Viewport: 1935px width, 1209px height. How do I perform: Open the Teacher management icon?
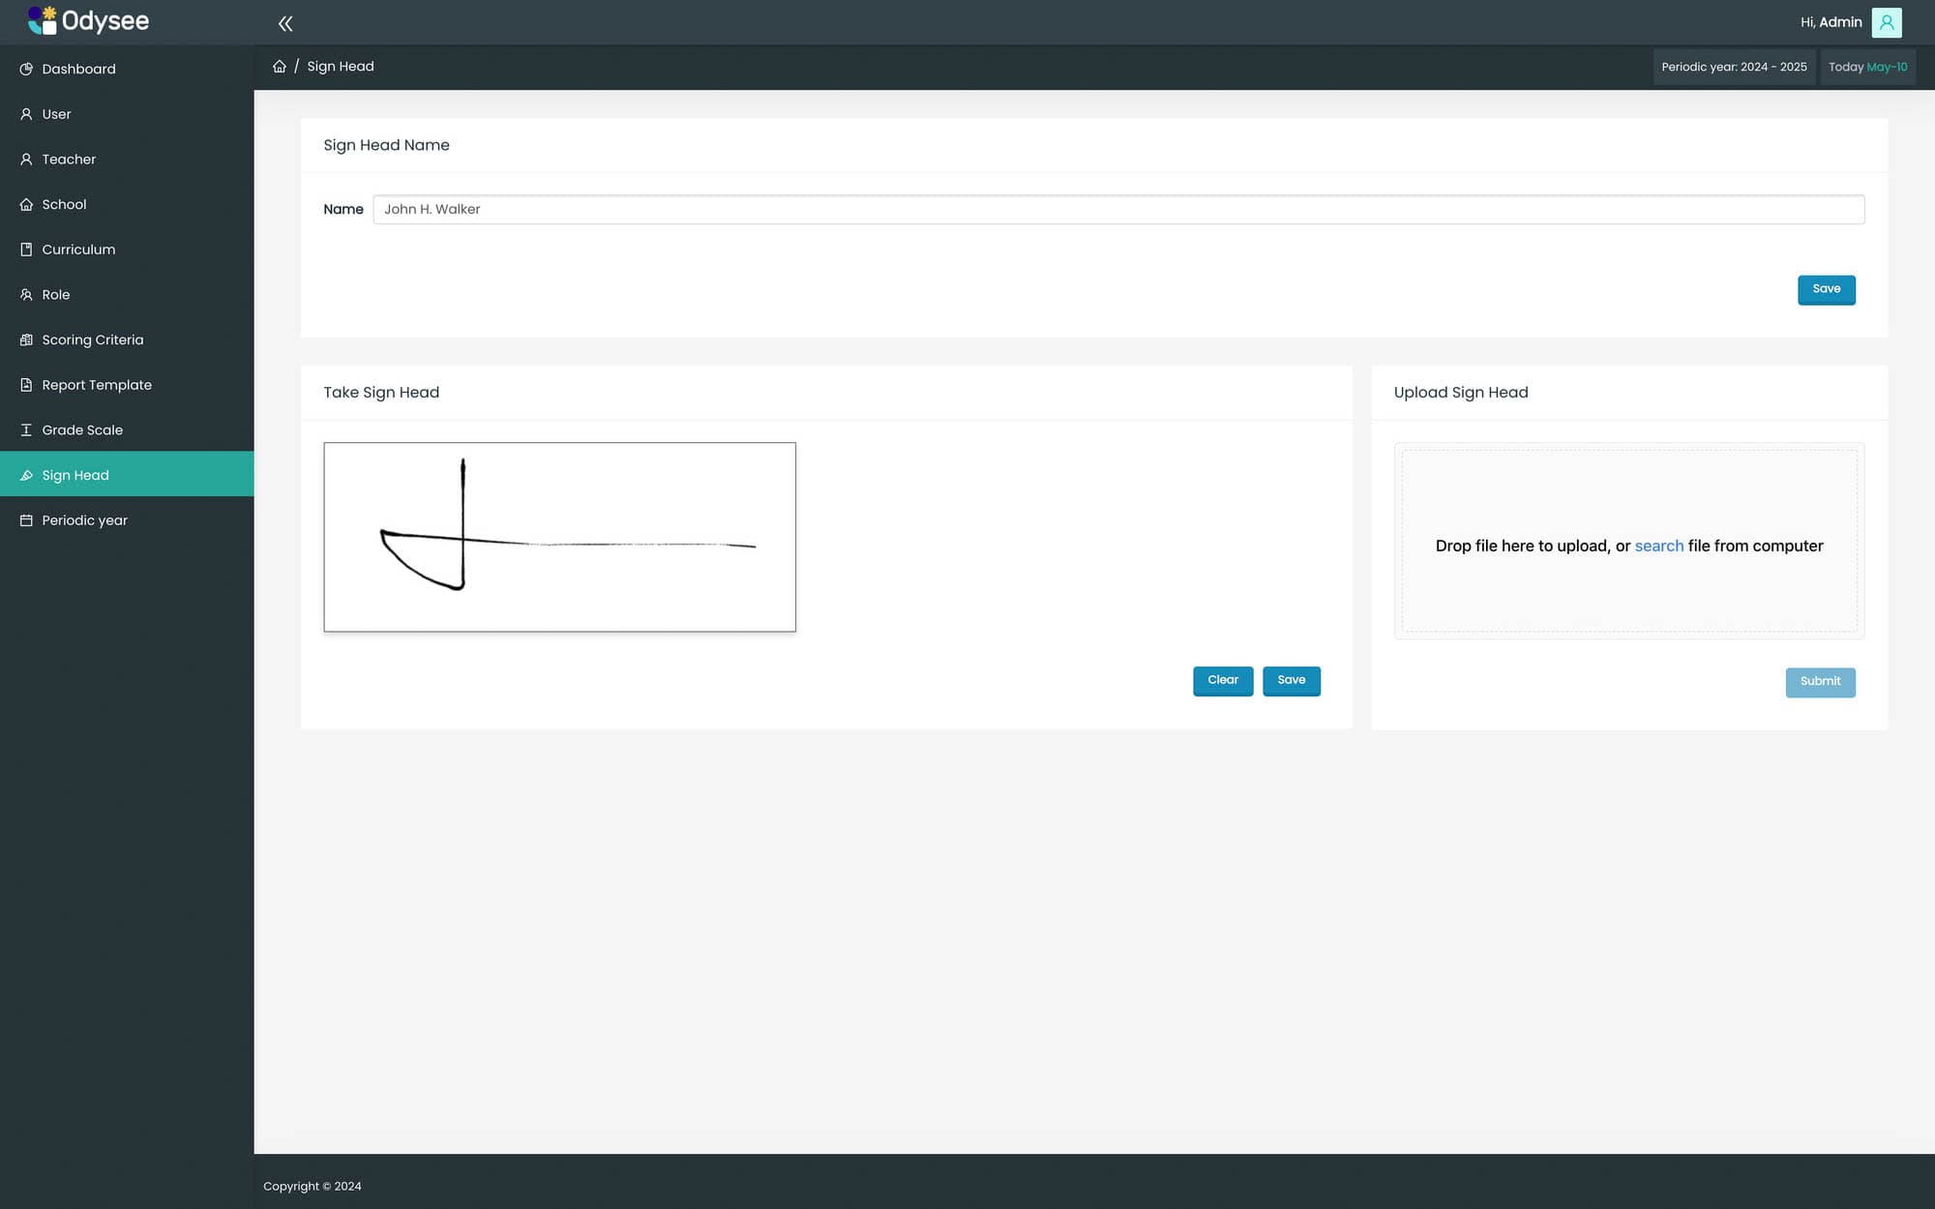pos(25,159)
